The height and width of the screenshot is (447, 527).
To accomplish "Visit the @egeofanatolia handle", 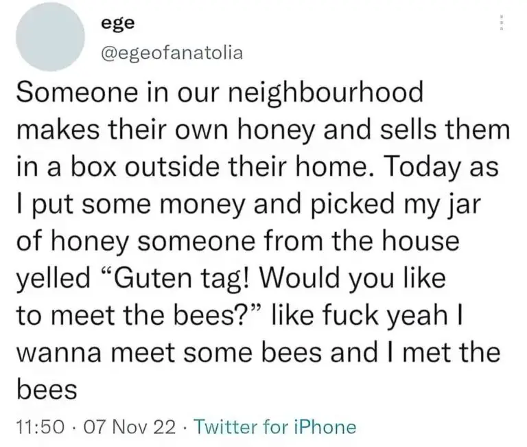I will pyautogui.click(x=171, y=53).
